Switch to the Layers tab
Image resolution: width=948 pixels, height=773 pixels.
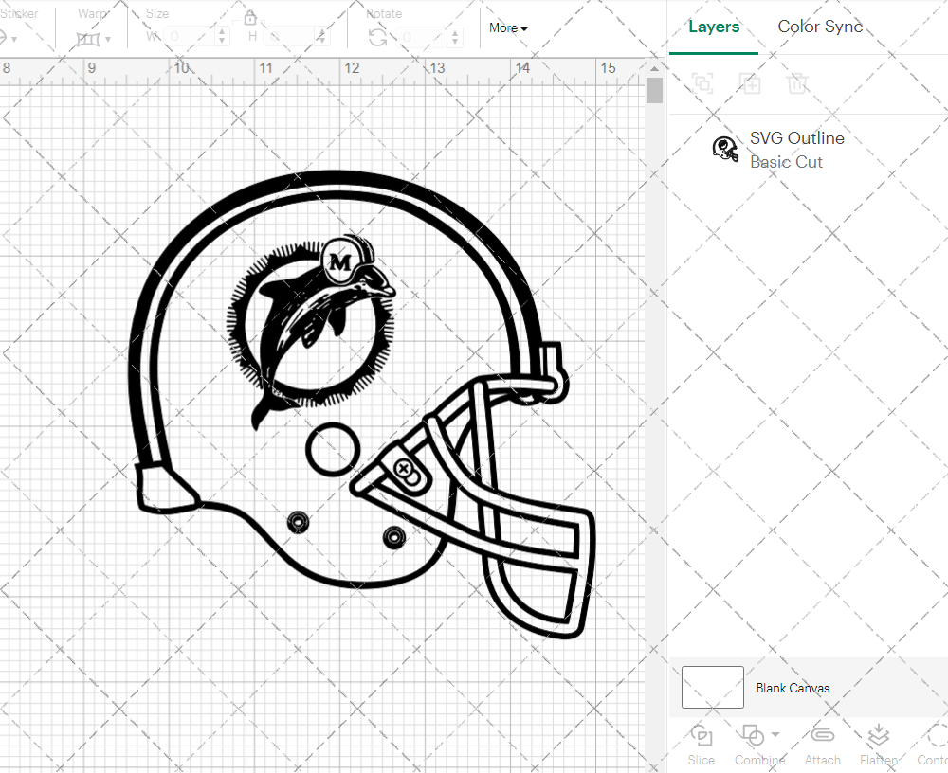(714, 27)
